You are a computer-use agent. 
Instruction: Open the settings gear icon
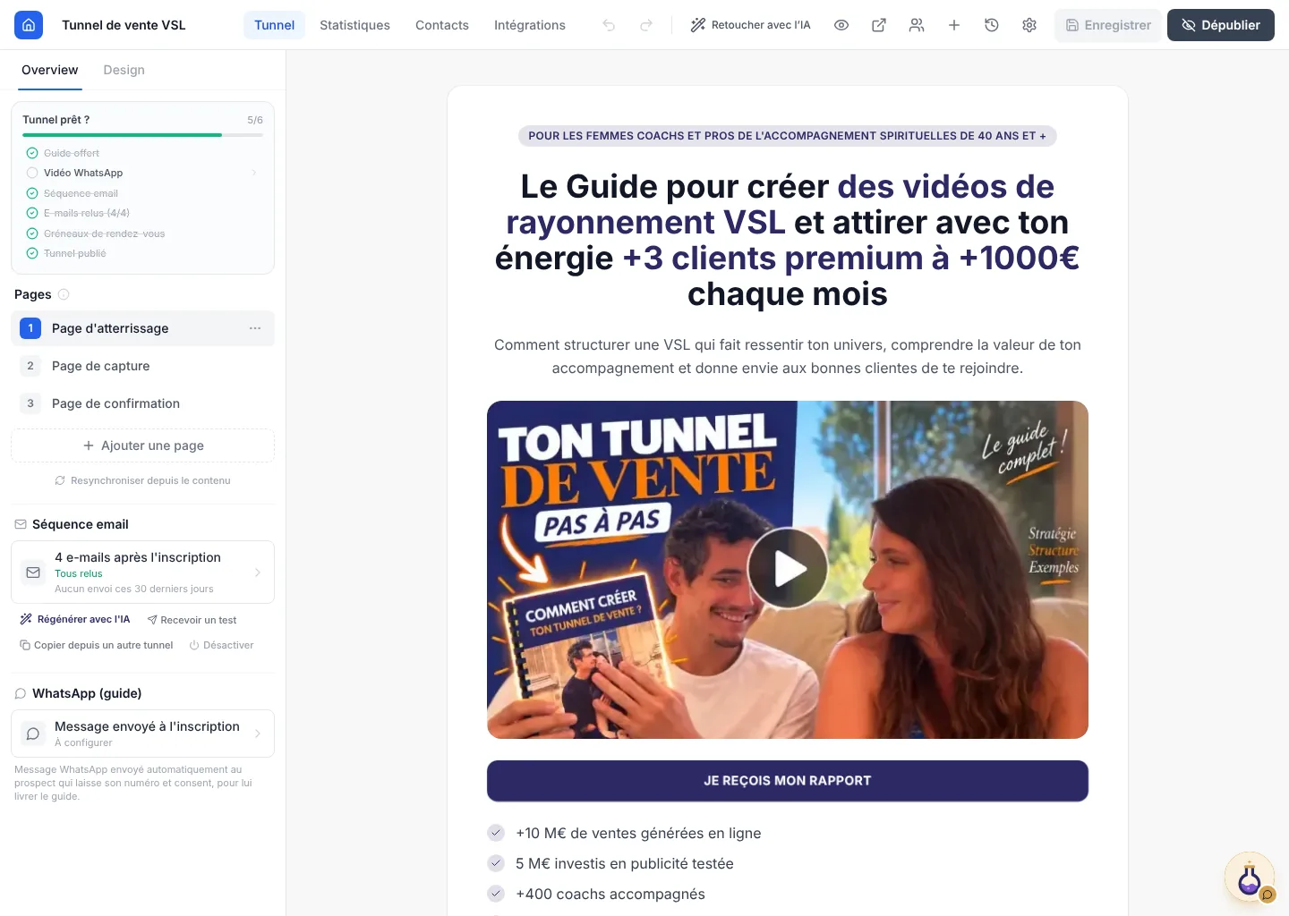[x=1029, y=25]
